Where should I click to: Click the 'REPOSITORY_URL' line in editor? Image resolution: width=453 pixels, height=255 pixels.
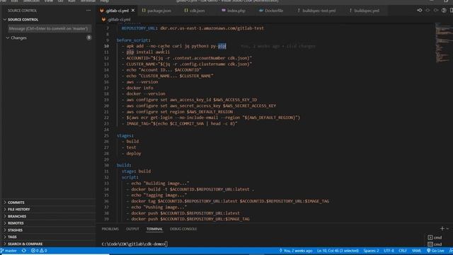tap(193, 28)
